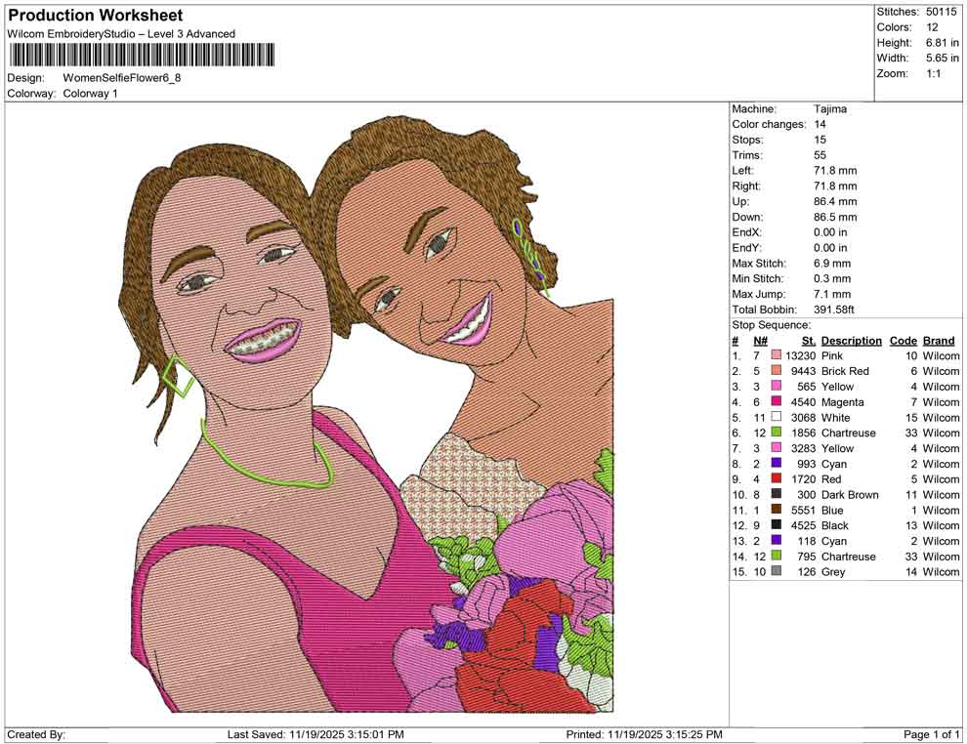Sort by the Description column header
The height and width of the screenshot is (744, 967).
coord(851,340)
